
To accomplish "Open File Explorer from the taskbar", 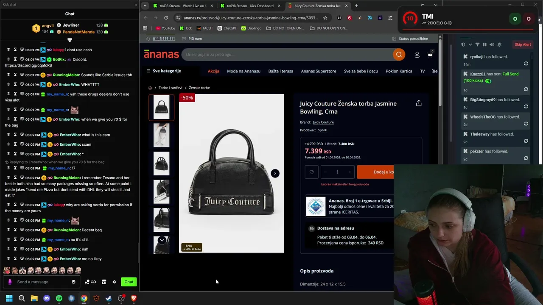I will [34, 298].
